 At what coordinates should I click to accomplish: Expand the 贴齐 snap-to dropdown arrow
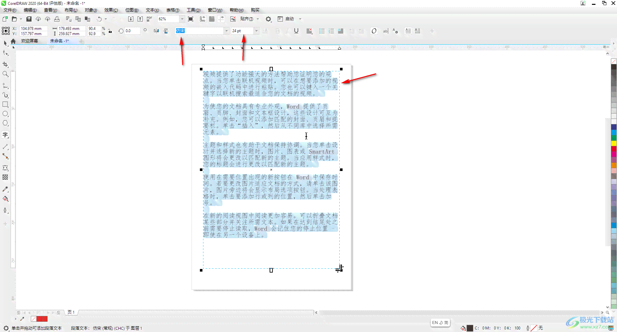(258, 19)
